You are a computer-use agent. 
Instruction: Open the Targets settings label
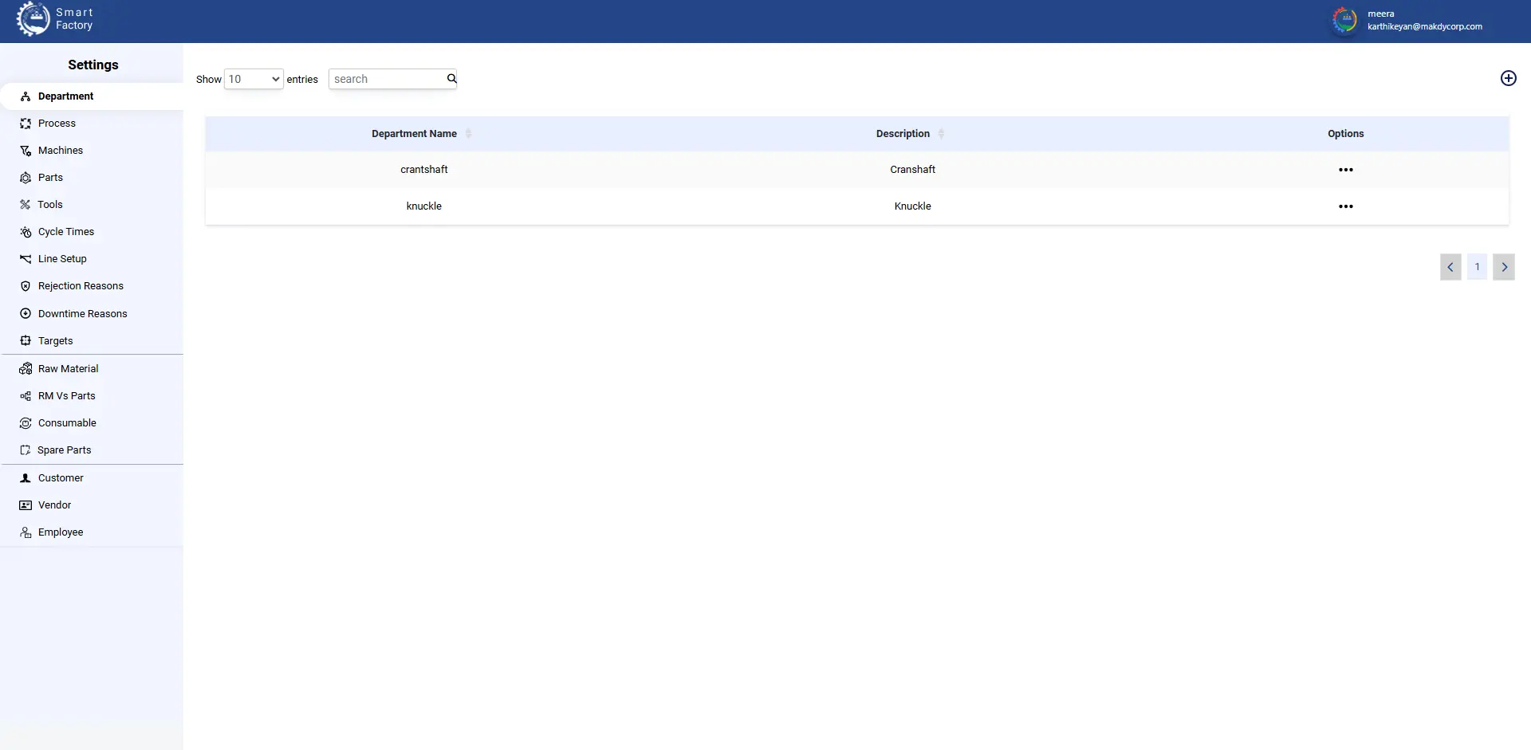55,341
